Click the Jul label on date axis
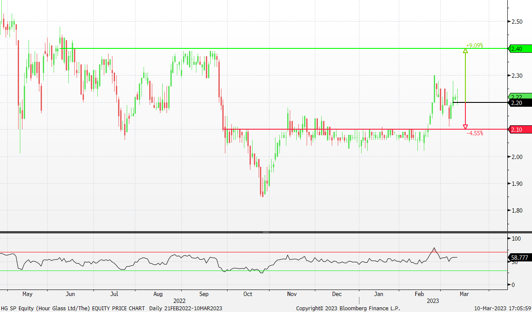 point(114,294)
